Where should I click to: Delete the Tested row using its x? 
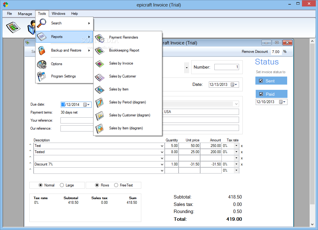[x=242, y=152]
